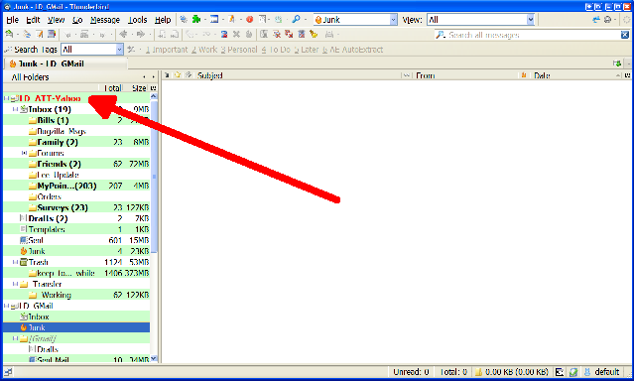Click the printer icon near top right corner

(x=608, y=19)
